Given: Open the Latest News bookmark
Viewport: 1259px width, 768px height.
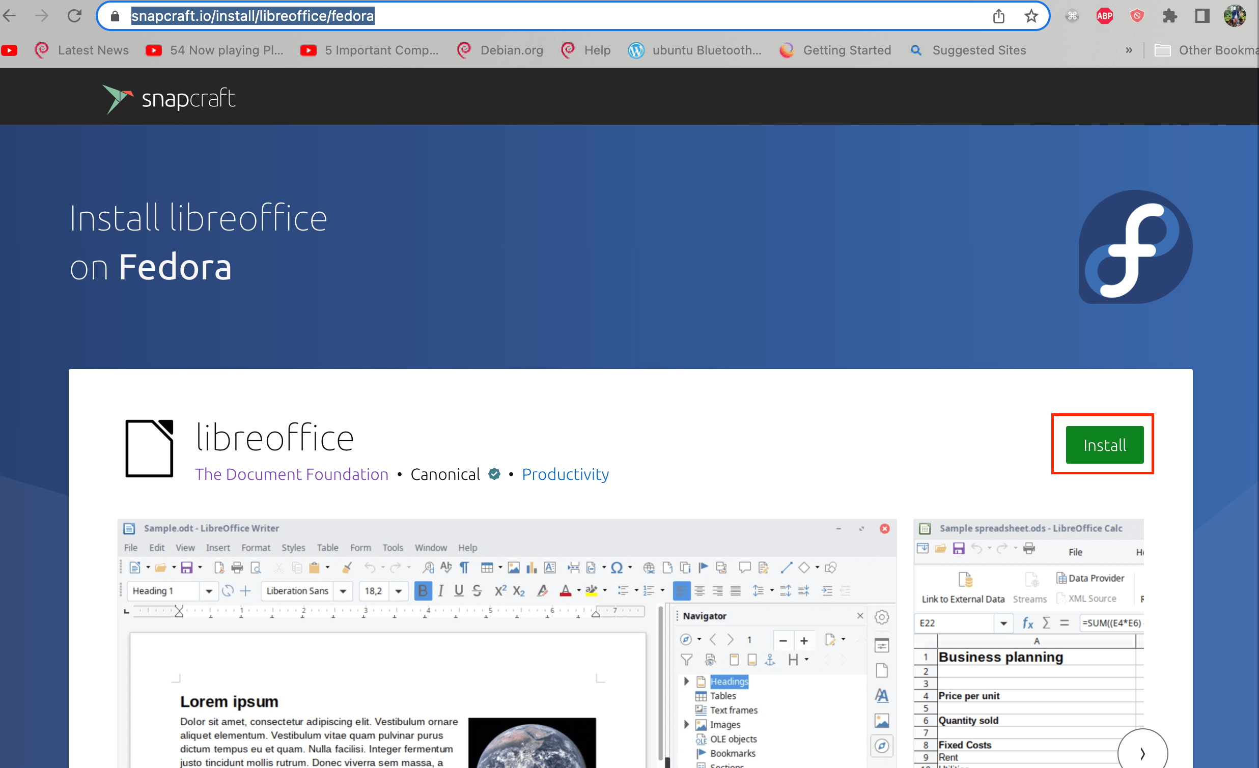Looking at the screenshot, I should [x=82, y=50].
